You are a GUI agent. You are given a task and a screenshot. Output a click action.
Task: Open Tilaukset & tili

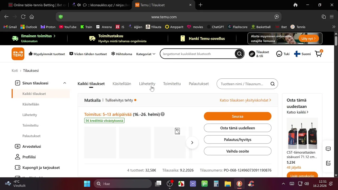point(259,54)
